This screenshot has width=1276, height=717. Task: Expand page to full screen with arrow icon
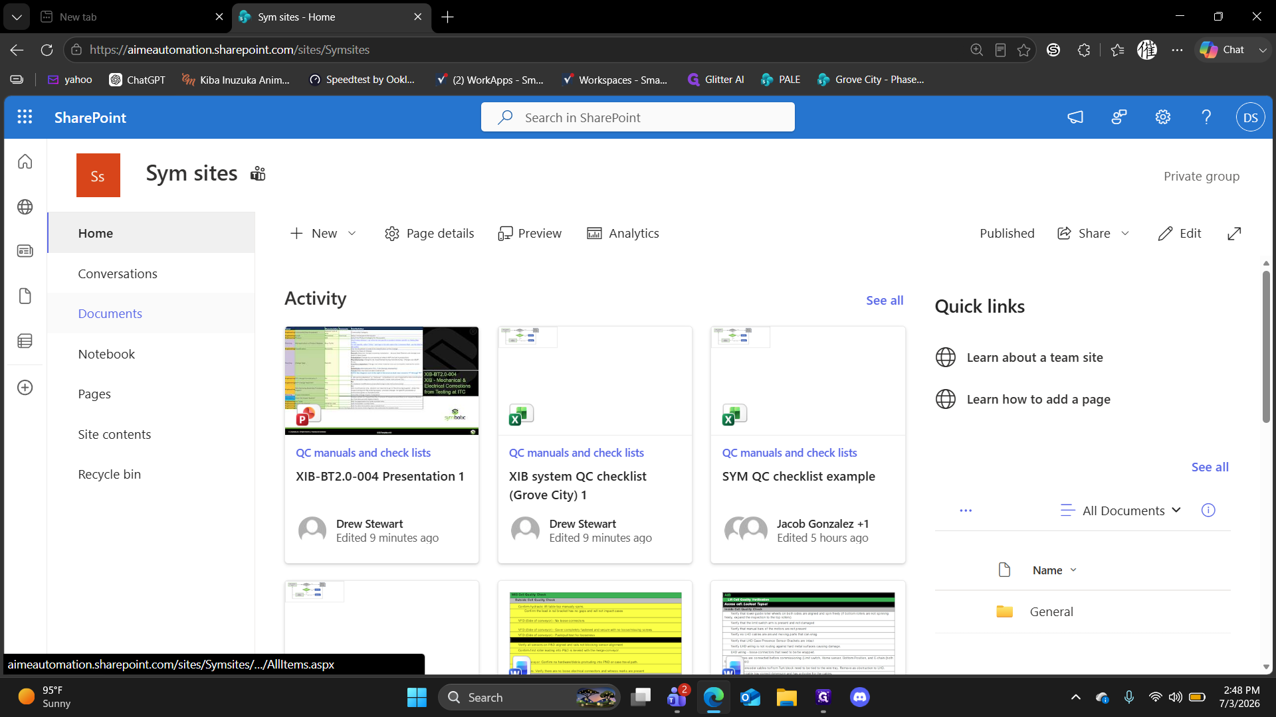1234,234
